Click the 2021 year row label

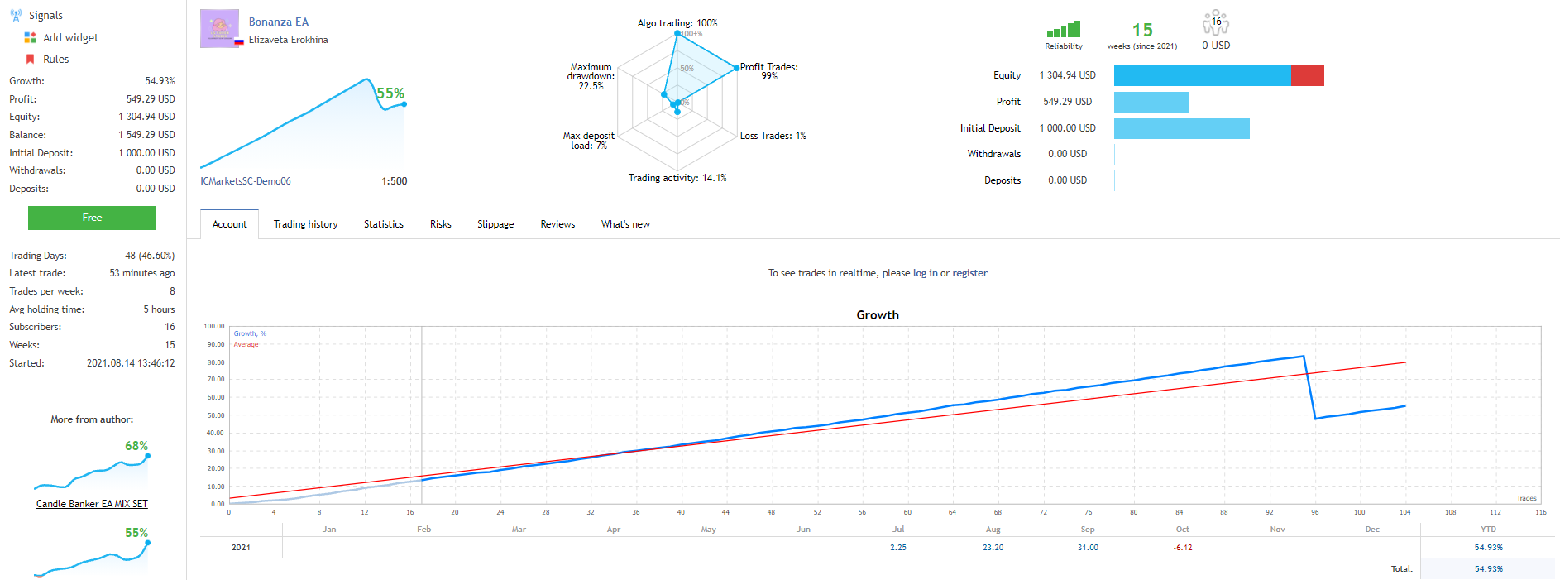(x=241, y=548)
